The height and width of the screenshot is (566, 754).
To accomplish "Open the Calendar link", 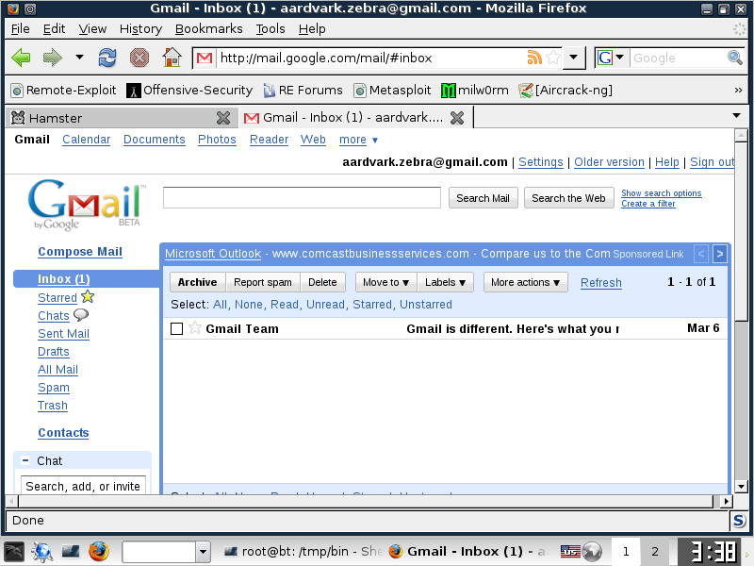I will coord(86,140).
